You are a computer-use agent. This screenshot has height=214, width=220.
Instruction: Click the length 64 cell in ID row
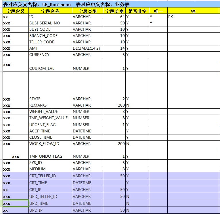(114, 17)
